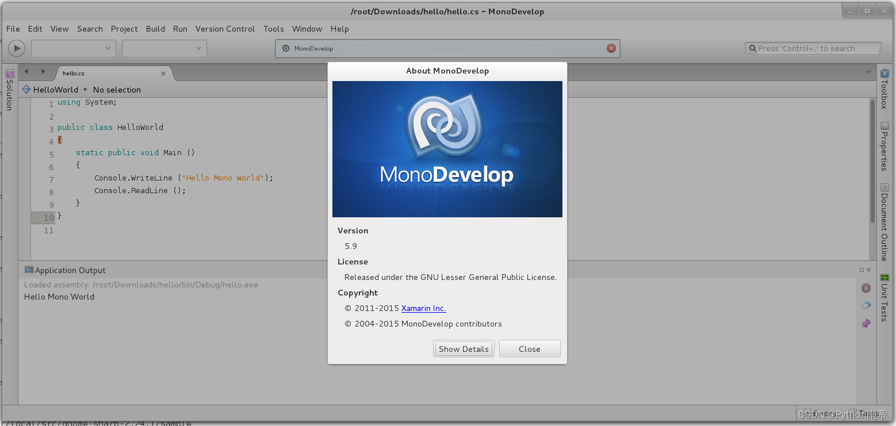Click 'static public void Main ()' line
The width and height of the screenshot is (896, 426).
pyautogui.click(x=135, y=152)
